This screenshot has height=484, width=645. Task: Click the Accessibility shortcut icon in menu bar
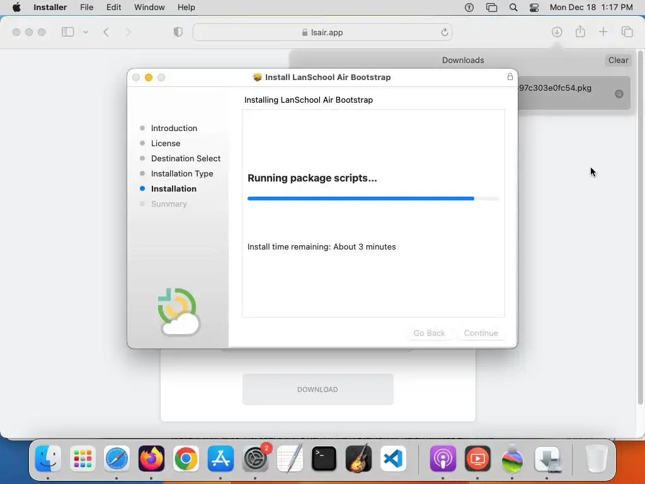pyautogui.click(x=469, y=8)
